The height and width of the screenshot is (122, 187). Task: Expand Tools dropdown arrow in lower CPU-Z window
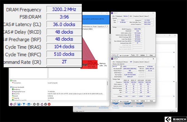(137, 101)
